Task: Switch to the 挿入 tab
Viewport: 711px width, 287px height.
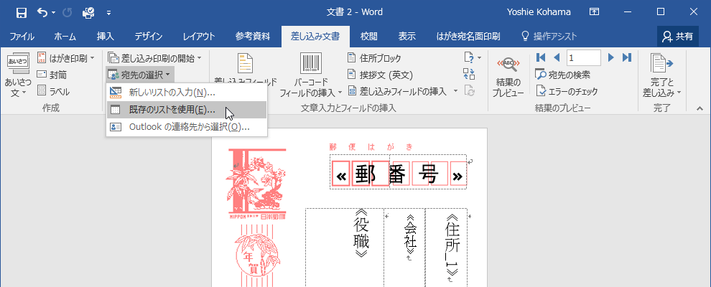Action: point(105,37)
